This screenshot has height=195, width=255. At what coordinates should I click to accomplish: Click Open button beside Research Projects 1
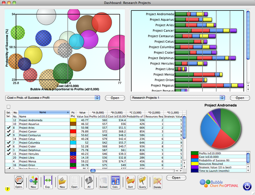pos(240,98)
